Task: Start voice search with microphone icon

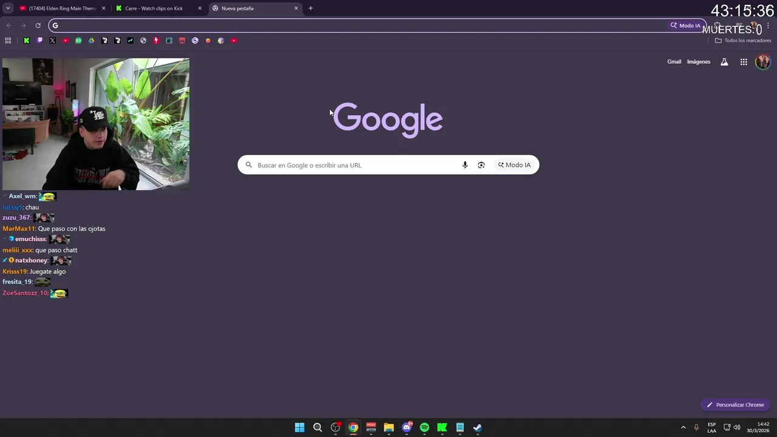Action: point(465,165)
